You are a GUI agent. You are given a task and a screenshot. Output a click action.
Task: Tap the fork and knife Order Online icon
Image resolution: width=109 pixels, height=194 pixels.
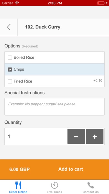click(x=18, y=185)
